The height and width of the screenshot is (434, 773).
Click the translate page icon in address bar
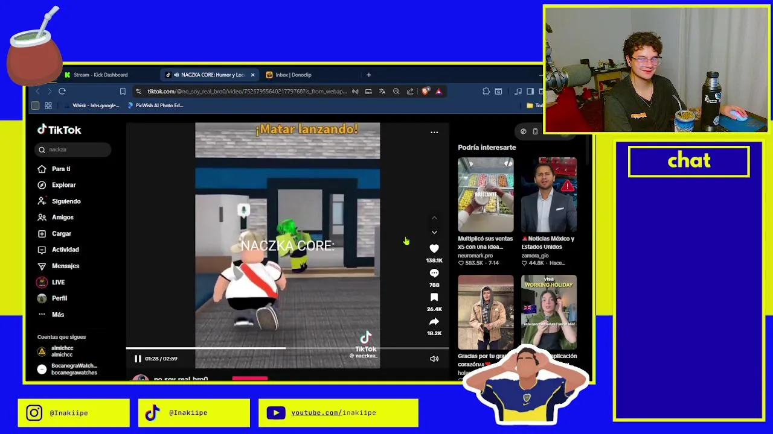[x=382, y=91]
